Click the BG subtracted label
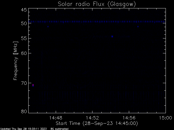The image size is (174, 130). (x=60, y=129)
